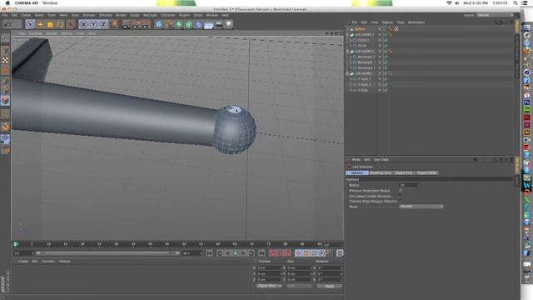Click the purple Deformer icon
Screen dimensions: 533x300
click(x=198, y=24)
